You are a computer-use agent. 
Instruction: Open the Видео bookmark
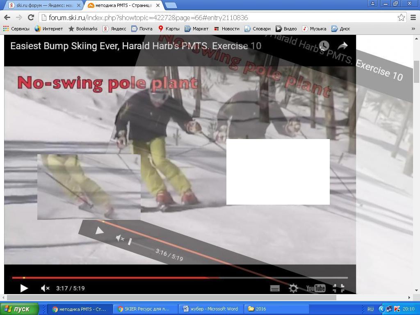click(x=286, y=29)
